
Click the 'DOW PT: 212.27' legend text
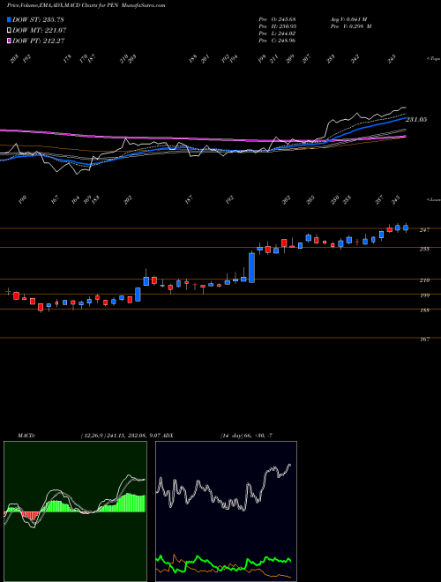[x=39, y=41]
